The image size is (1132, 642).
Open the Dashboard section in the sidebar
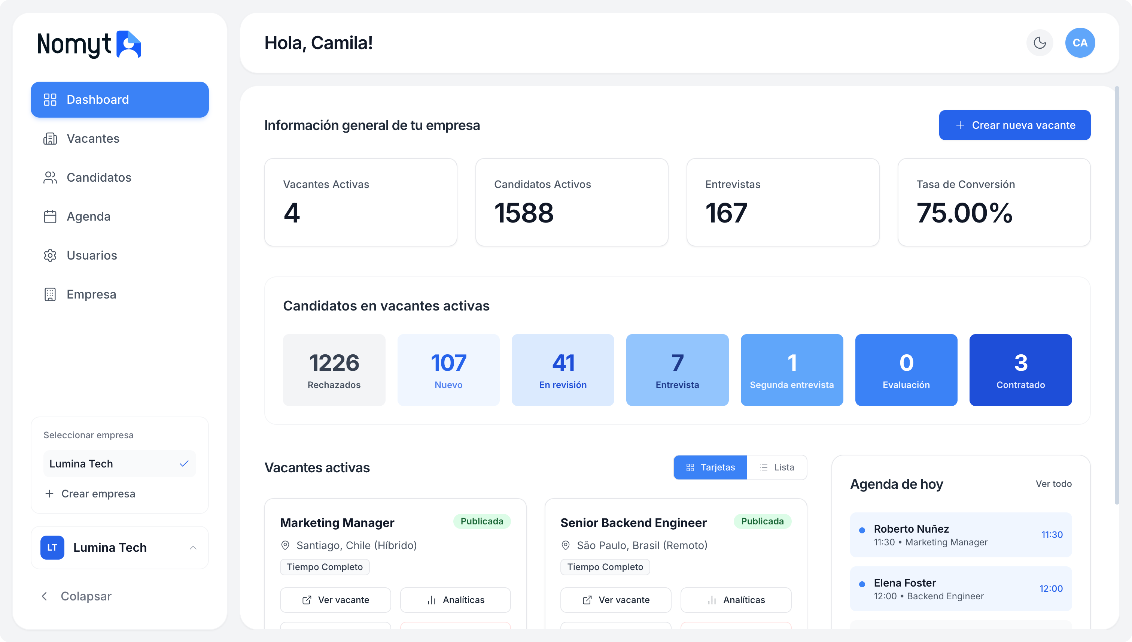coord(119,100)
